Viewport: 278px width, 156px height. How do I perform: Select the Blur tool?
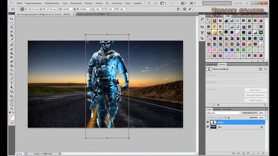point(12,70)
